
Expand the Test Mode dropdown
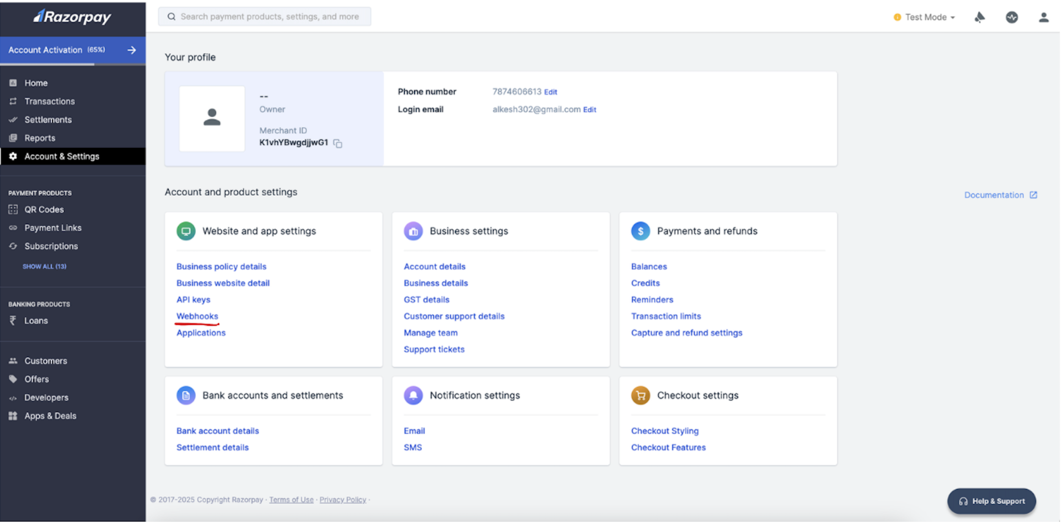[x=926, y=17]
